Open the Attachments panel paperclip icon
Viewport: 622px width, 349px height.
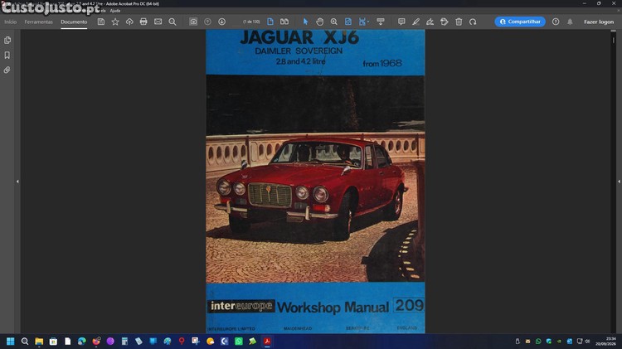[x=7, y=70]
